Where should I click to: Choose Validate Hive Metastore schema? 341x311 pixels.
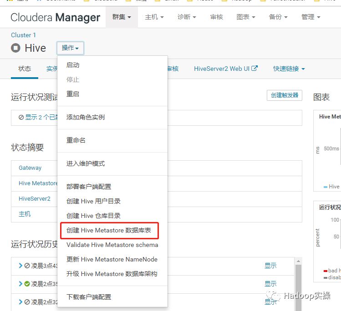click(112, 245)
